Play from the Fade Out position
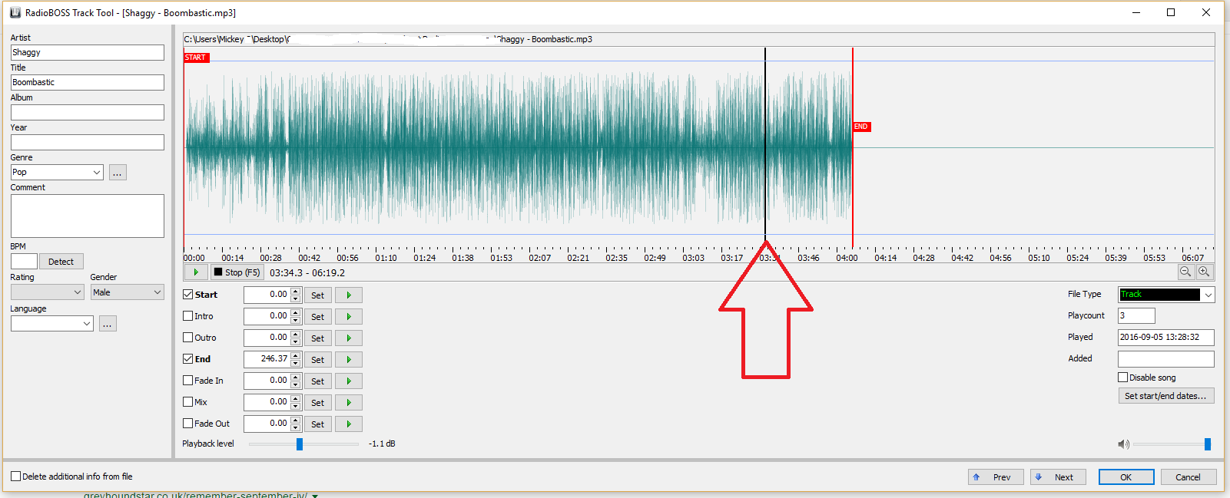 pos(349,424)
